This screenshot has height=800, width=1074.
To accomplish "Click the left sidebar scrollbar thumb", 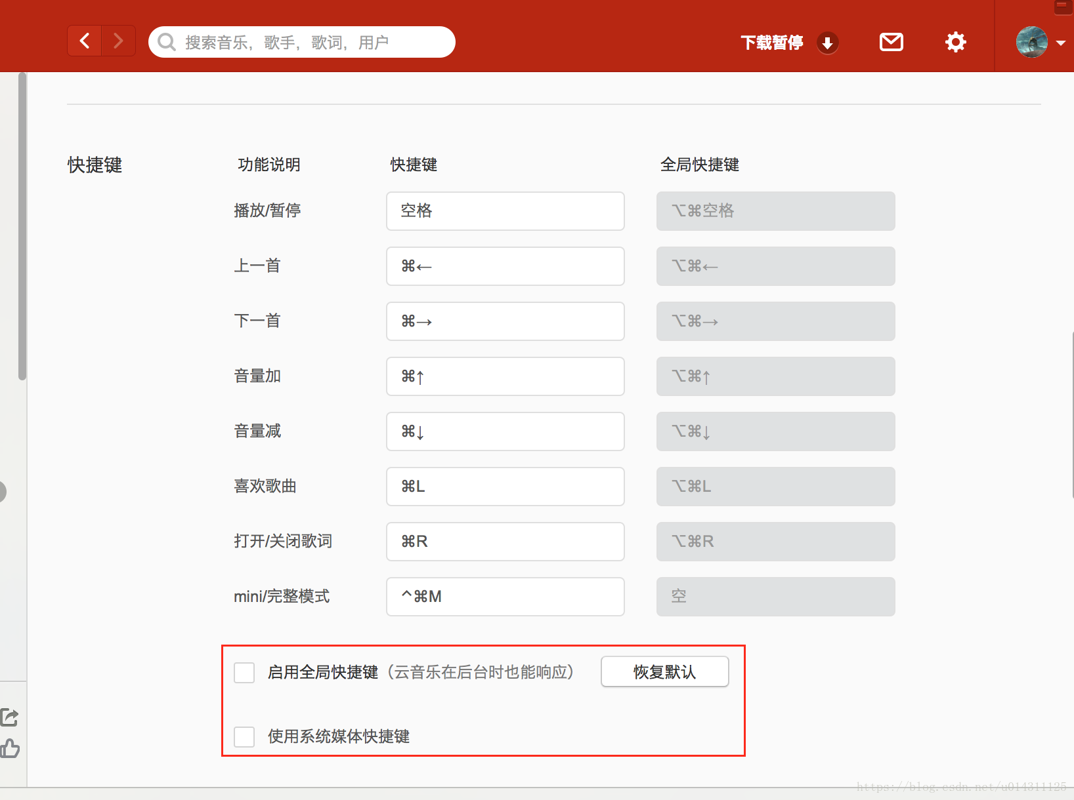I will pyautogui.click(x=22, y=226).
